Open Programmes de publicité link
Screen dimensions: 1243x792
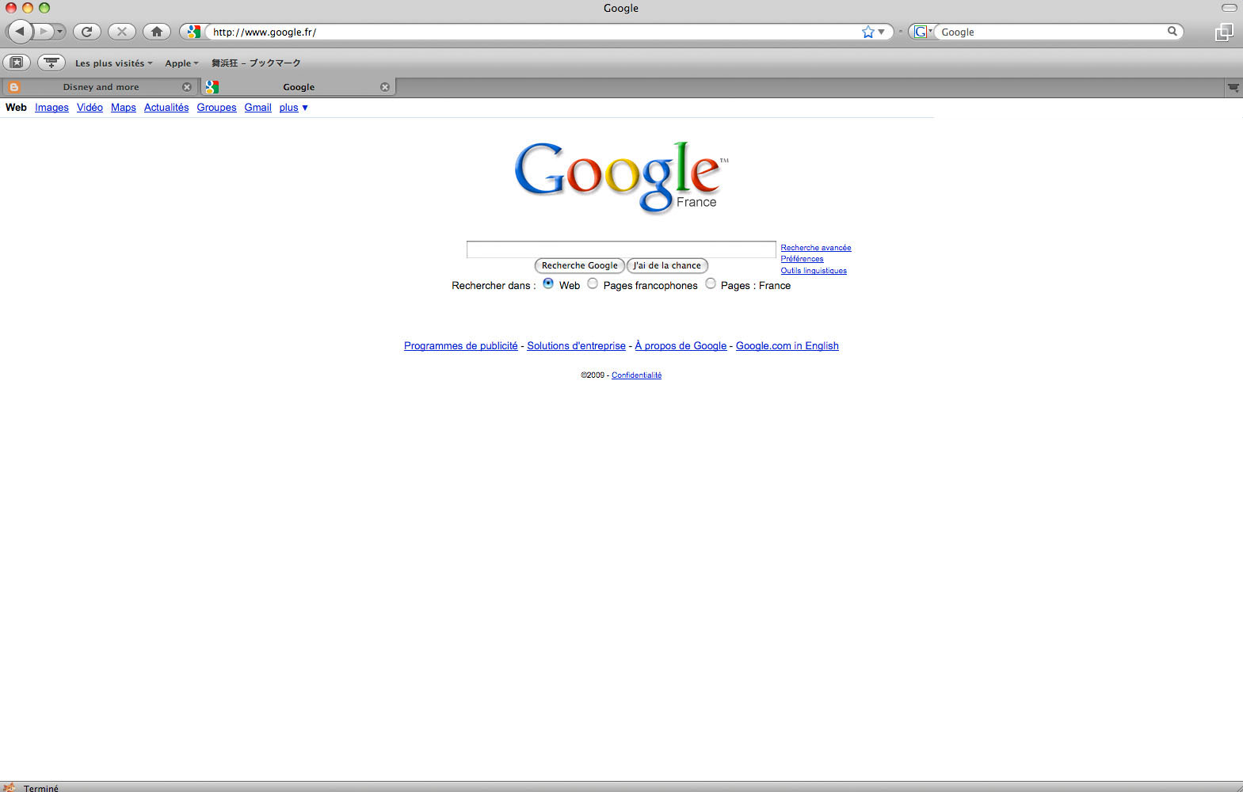(461, 346)
